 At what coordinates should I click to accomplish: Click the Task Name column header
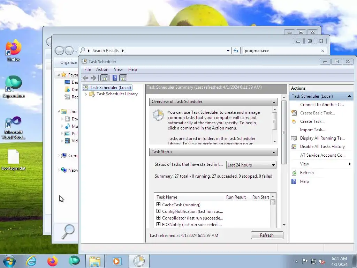click(x=167, y=197)
